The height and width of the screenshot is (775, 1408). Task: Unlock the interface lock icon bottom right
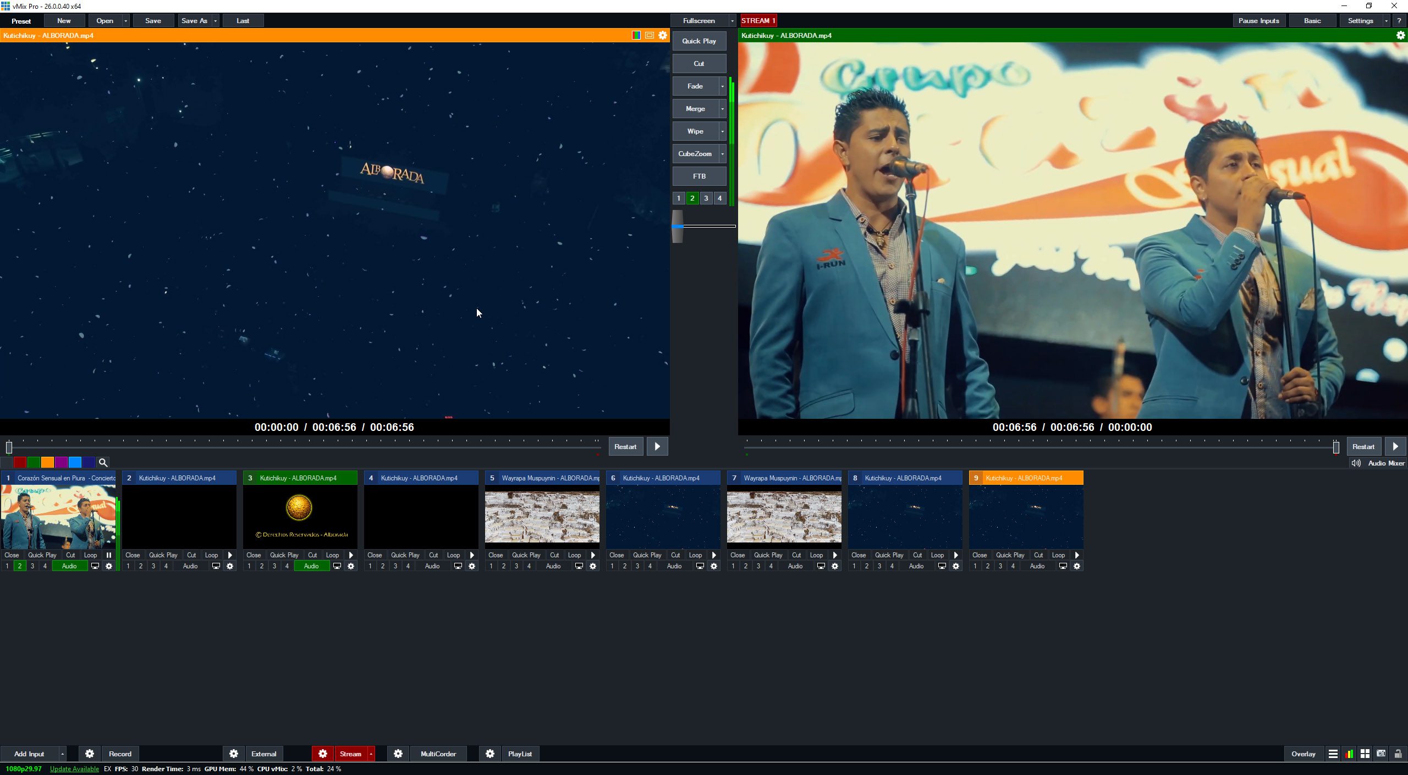[1398, 754]
